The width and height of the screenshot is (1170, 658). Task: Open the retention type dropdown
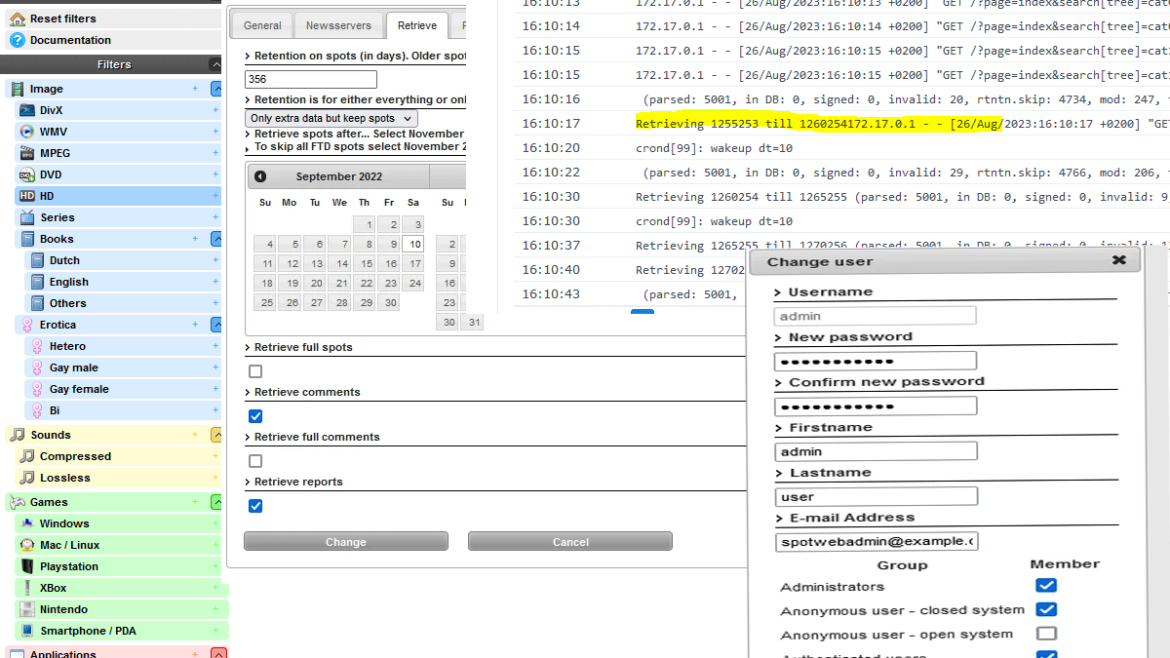click(331, 118)
